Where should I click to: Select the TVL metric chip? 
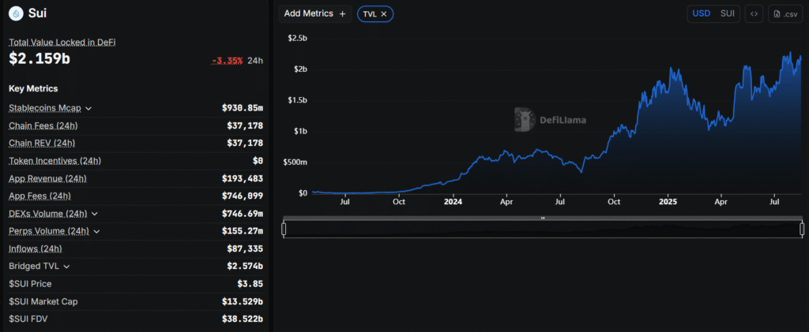375,14
